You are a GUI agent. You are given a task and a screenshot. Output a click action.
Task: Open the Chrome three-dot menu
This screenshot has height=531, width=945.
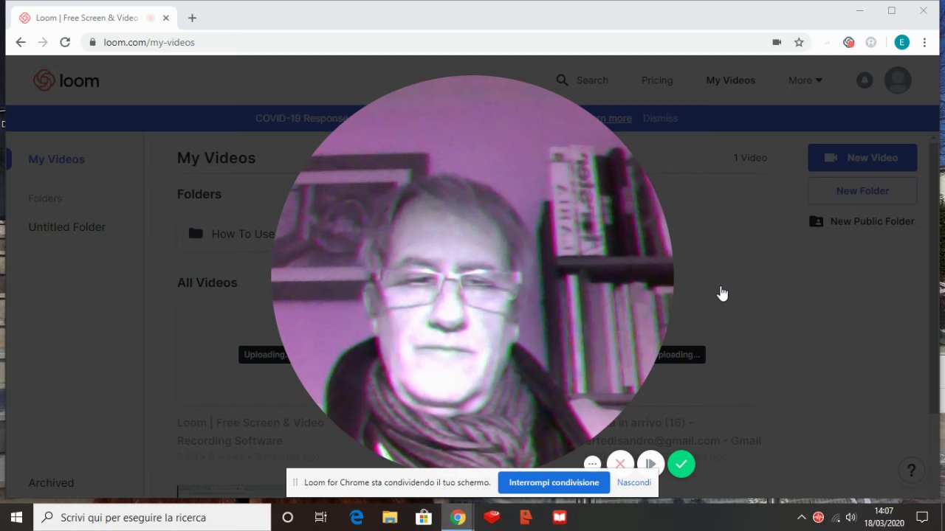pyautogui.click(x=924, y=43)
